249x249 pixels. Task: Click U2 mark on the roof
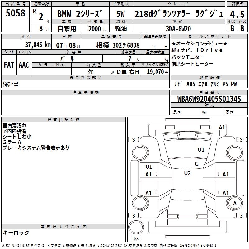tap(187, 173)
